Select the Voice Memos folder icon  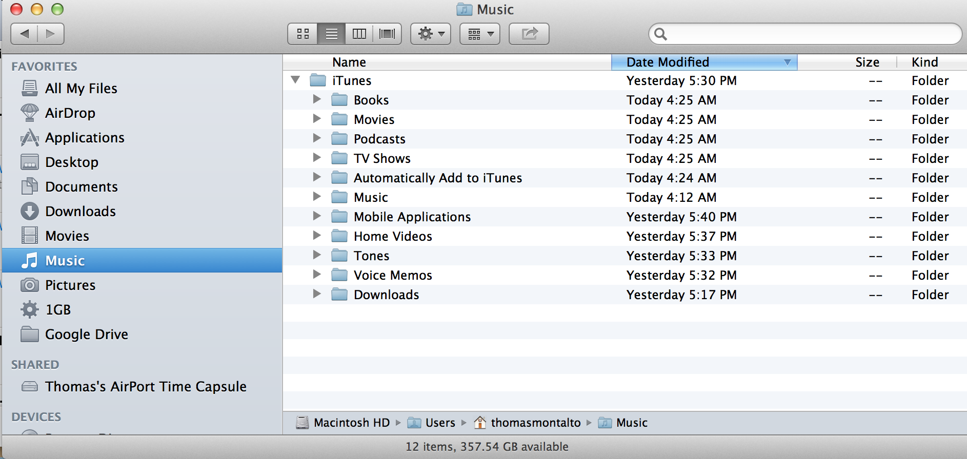[339, 275]
